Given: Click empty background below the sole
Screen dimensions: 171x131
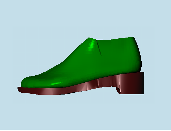Looking at the screenshot, I should point(81,113).
